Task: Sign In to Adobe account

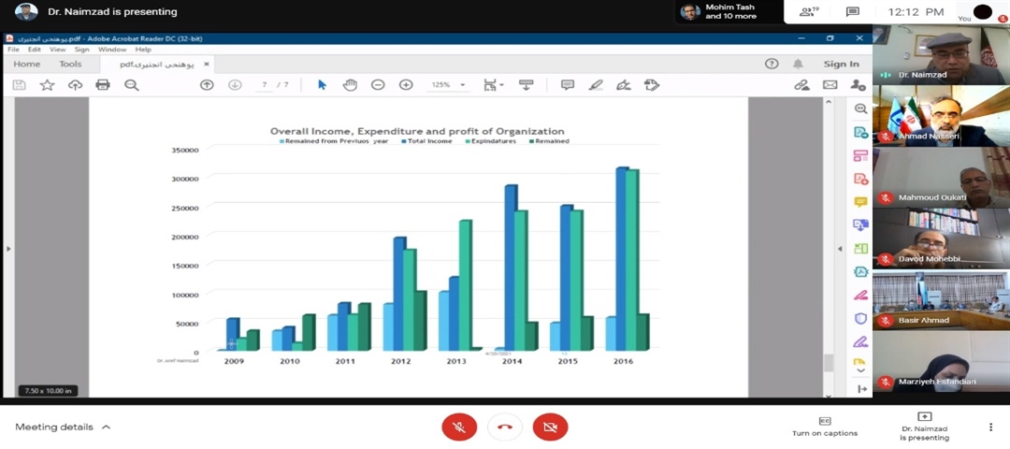Action: click(842, 64)
